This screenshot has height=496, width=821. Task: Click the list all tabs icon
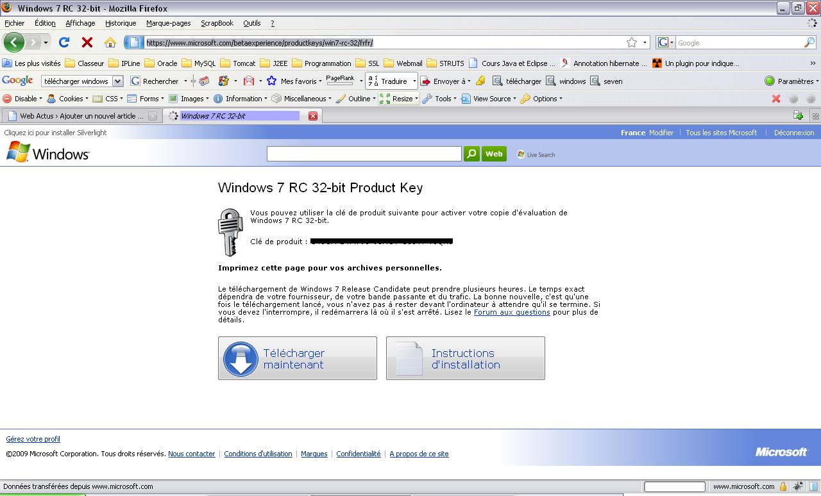tap(815, 116)
